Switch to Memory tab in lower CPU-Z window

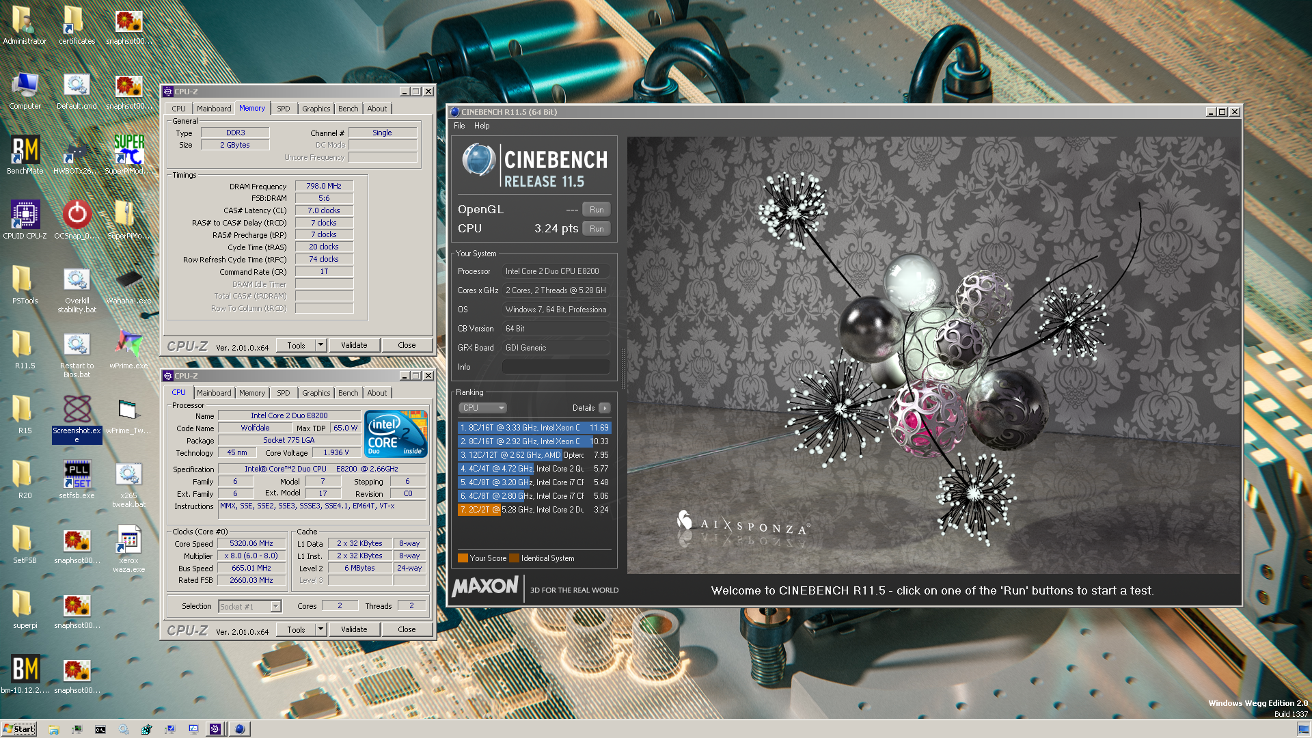point(252,393)
